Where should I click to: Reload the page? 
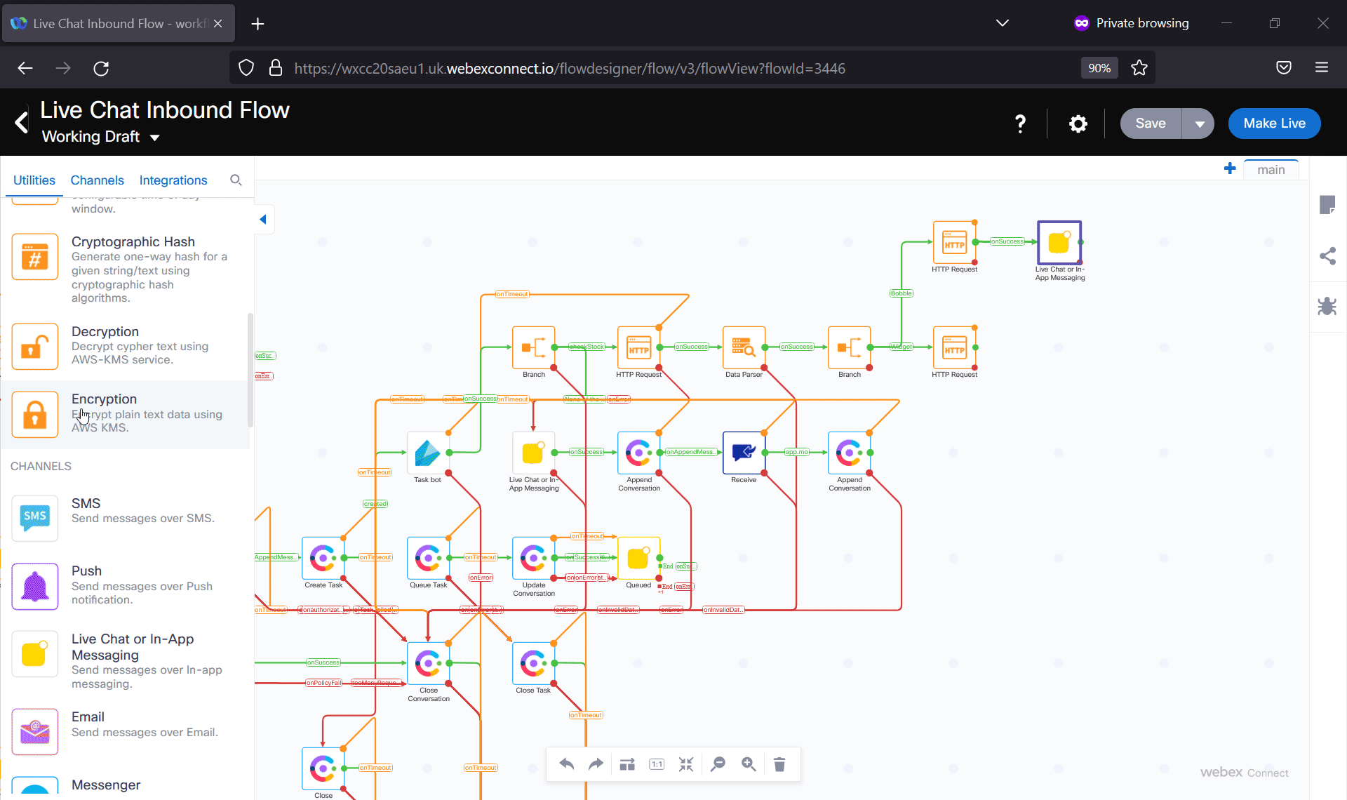pos(101,68)
